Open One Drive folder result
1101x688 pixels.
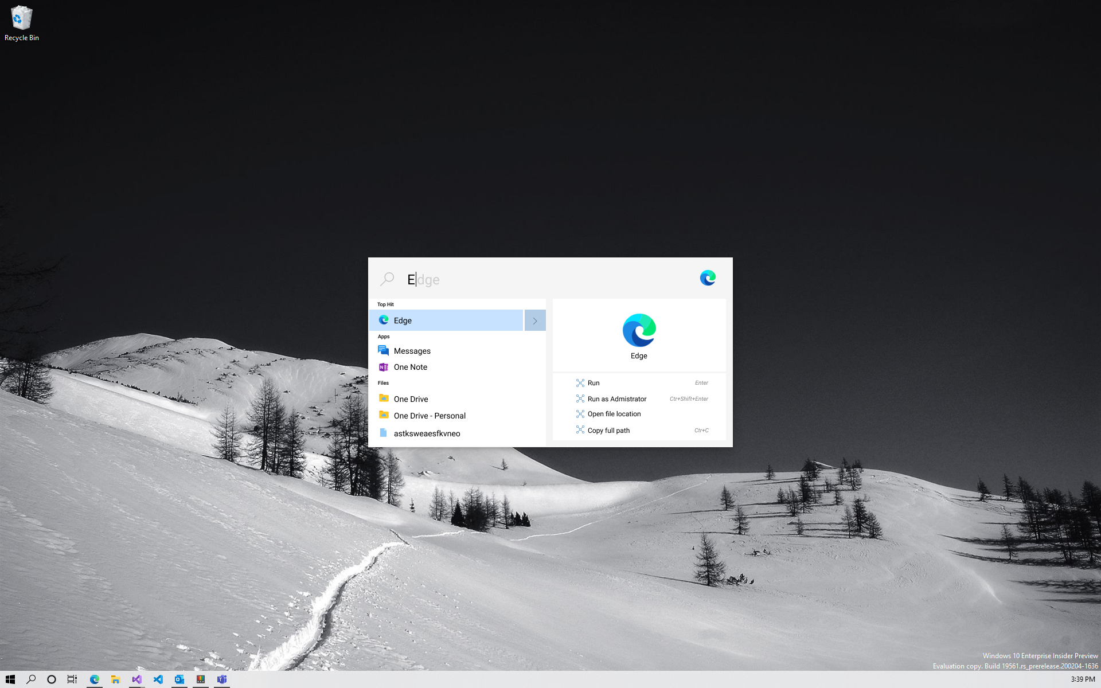click(x=411, y=399)
